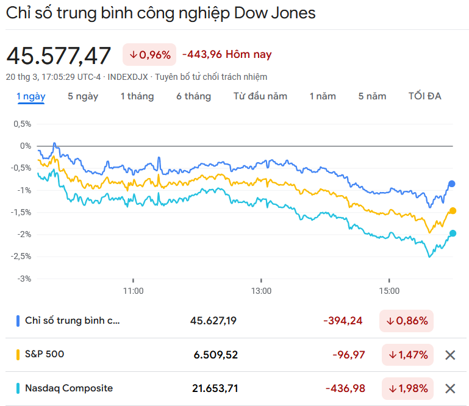This screenshot has width=469, height=406.
Task: Click the teal Nasdaq line endpoint dot
Action: coord(453,233)
